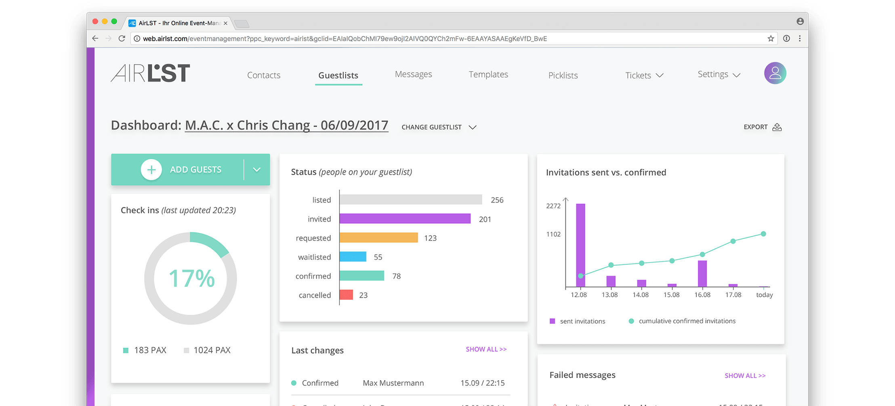Click the tall 12.08 sent invitations bar
The height and width of the screenshot is (406, 895).
point(580,245)
